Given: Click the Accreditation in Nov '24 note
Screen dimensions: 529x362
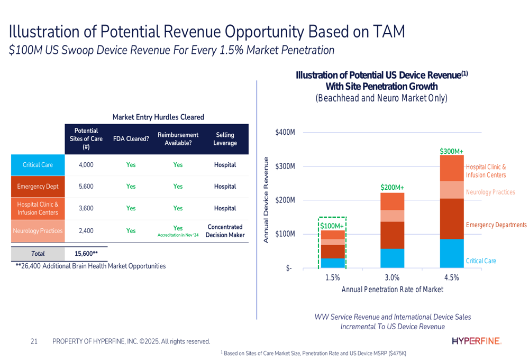Looking at the screenshot, I should point(178,235).
